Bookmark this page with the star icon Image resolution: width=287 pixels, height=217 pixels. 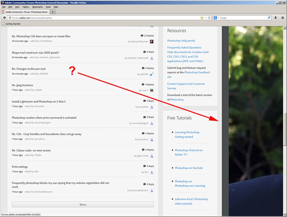202,18
